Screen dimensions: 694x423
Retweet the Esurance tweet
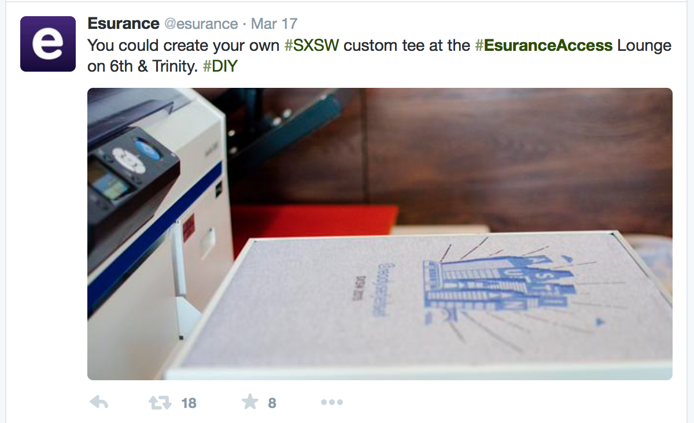point(160,402)
